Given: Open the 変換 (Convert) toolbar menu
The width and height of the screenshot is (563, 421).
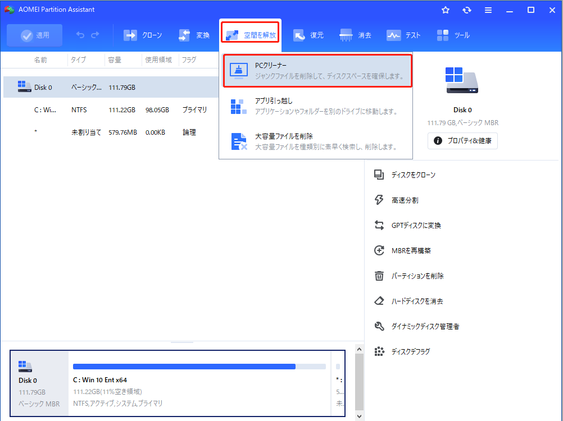Looking at the screenshot, I should tap(194, 35).
